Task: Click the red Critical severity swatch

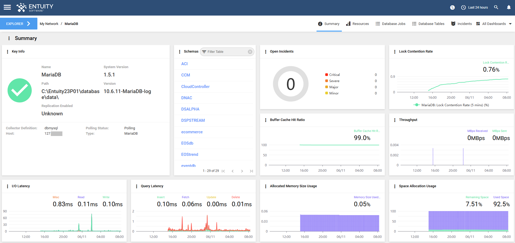Action: [326, 75]
